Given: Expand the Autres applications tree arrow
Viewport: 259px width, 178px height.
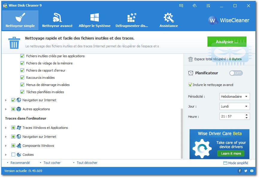Looking at the screenshot, I should pyautogui.click(x=6, y=109).
